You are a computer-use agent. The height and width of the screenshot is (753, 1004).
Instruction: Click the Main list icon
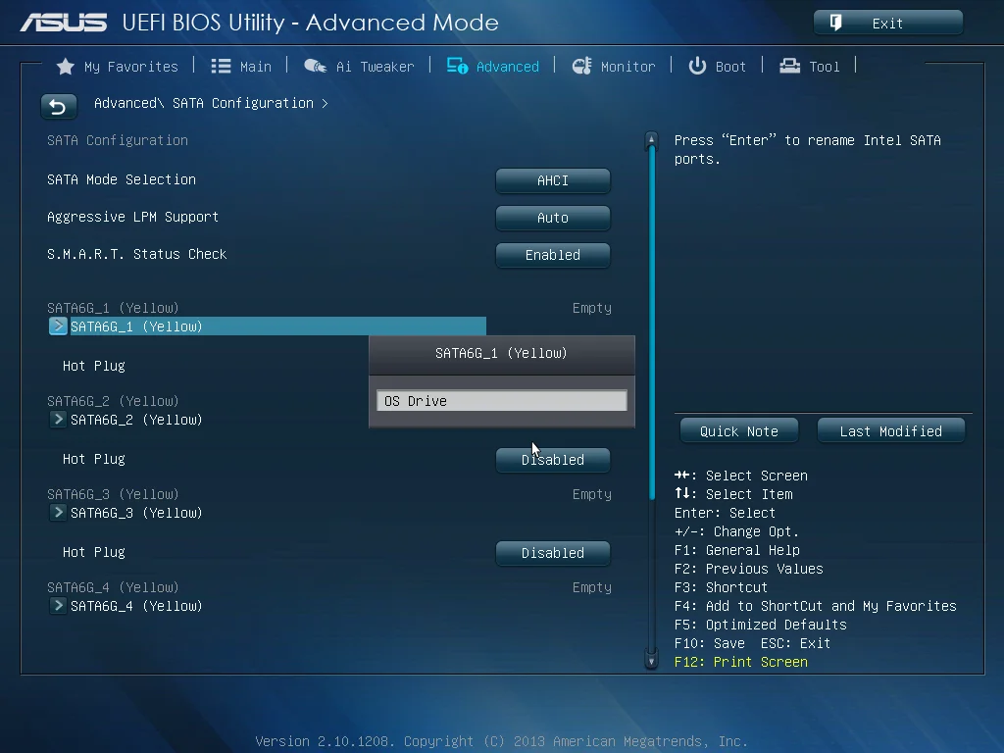point(221,66)
